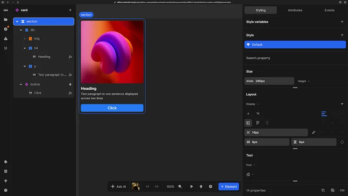
Task: Set flex direction to row arrow
Action: (x=258, y=113)
